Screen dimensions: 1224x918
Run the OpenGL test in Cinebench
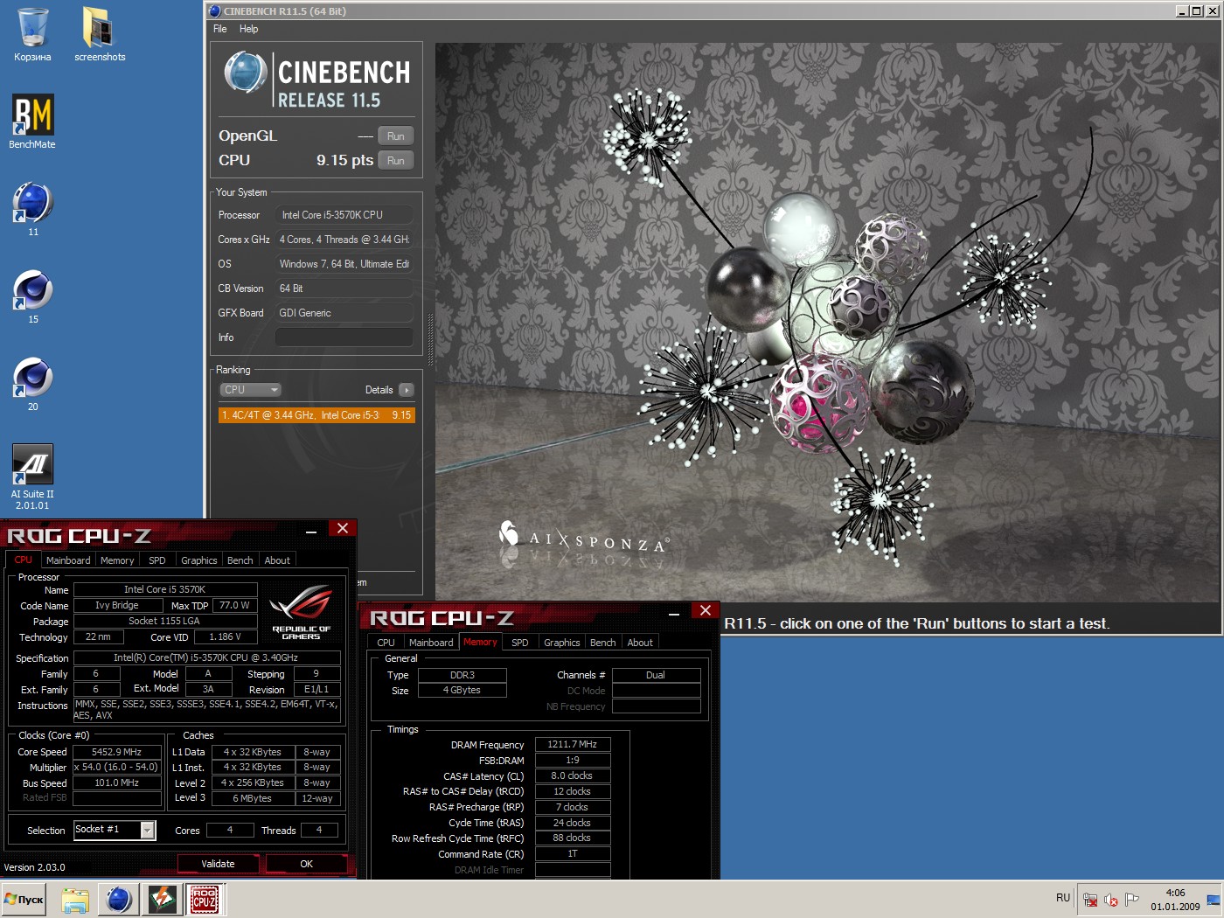(x=396, y=136)
